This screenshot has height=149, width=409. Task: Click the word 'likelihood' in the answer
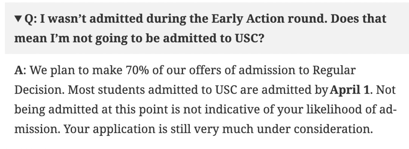(334, 109)
